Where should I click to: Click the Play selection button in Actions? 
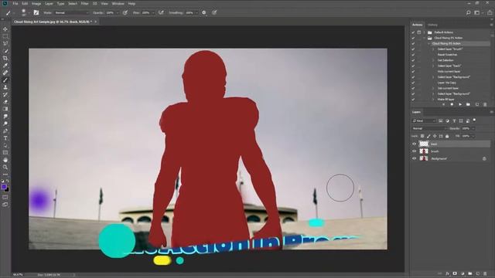460,104
